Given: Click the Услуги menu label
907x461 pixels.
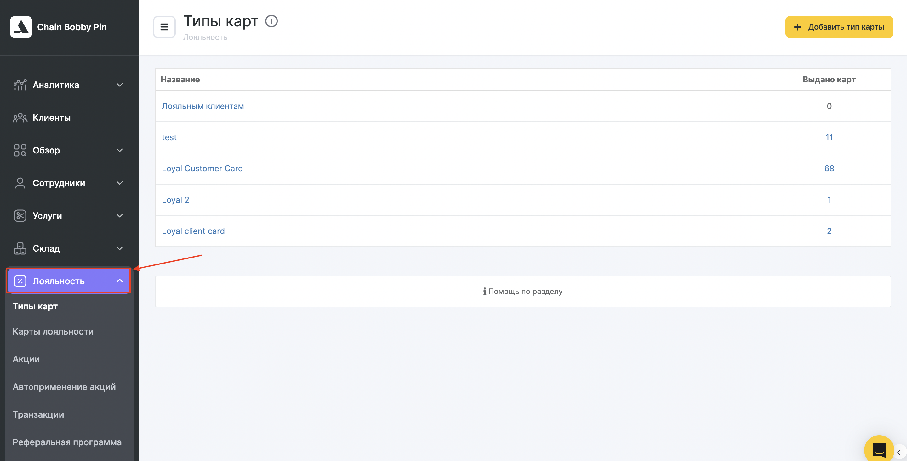Looking at the screenshot, I should (47, 216).
